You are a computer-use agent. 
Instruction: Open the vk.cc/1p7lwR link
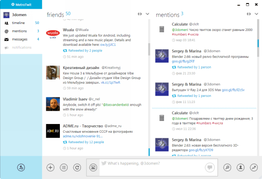pyautogui.click(x=110, y=83)
